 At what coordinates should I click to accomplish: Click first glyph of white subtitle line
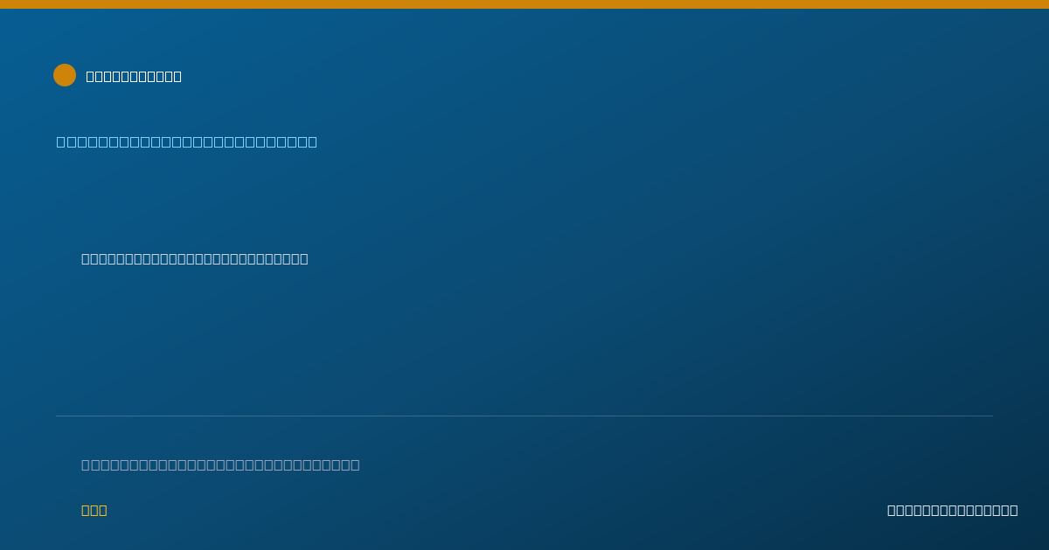point(86,258)
